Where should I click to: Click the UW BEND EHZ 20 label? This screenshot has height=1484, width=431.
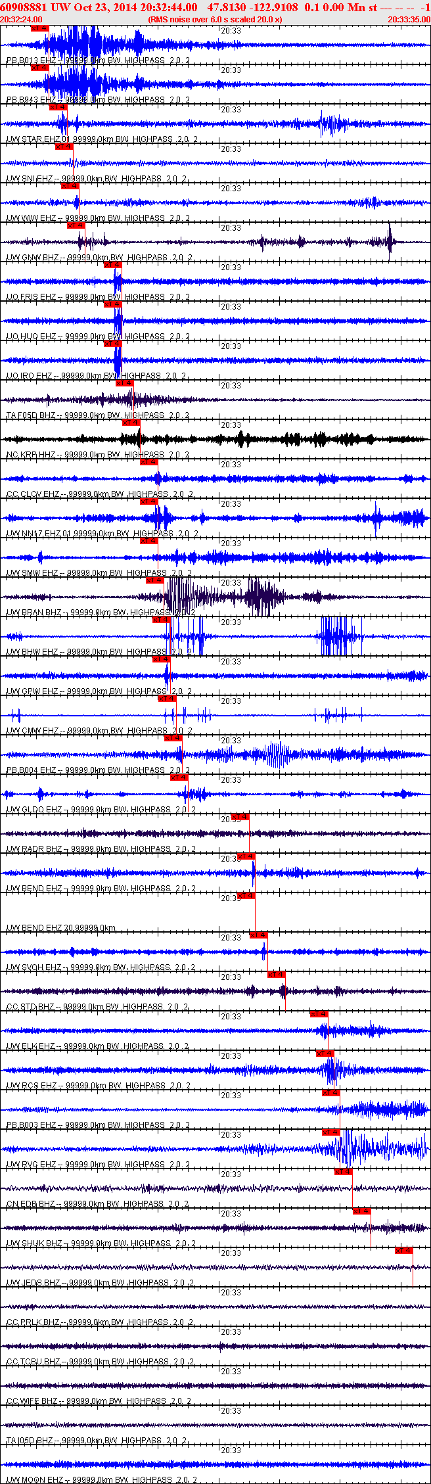click(x=61, y=928)
